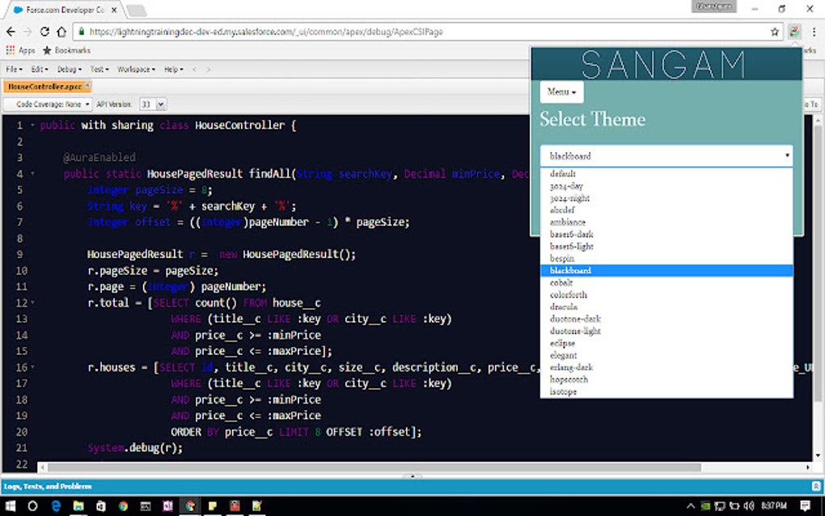This screenshot has width=825, height=516.
Task: Open the Debug menu
Action: 69,70
